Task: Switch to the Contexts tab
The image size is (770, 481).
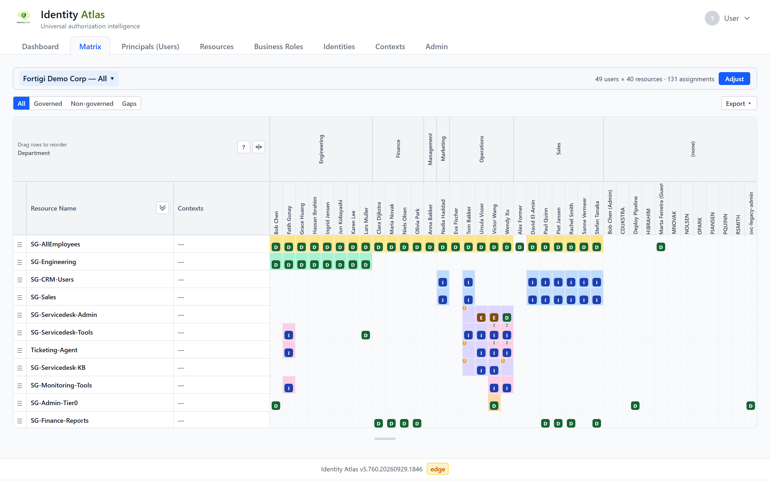Action: pyautogui.click(x=390, y=46)
